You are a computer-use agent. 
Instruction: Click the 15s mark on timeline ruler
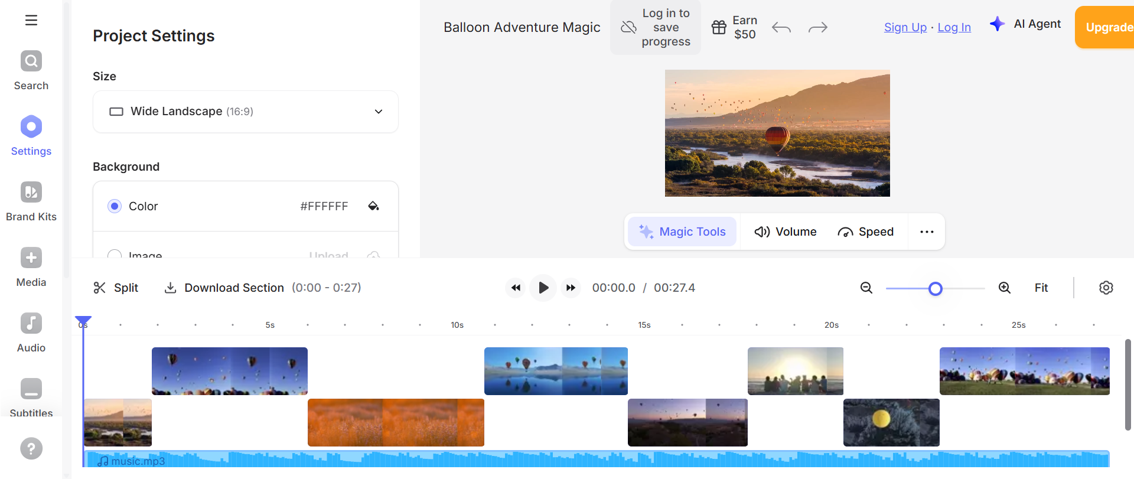coord(644,325)
